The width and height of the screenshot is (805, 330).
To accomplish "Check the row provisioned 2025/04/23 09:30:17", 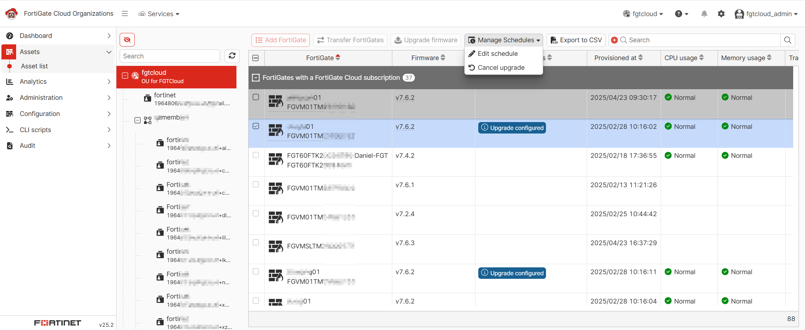I will pyautogui.click(x=256, y=97).
